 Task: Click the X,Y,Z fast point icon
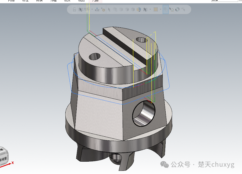pos(97,10)
